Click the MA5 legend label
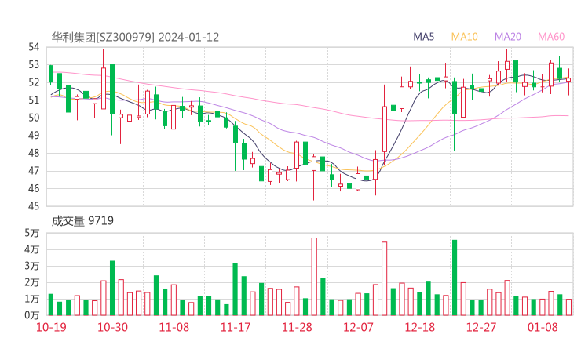 pyautogui.click(x=423, y=37)
